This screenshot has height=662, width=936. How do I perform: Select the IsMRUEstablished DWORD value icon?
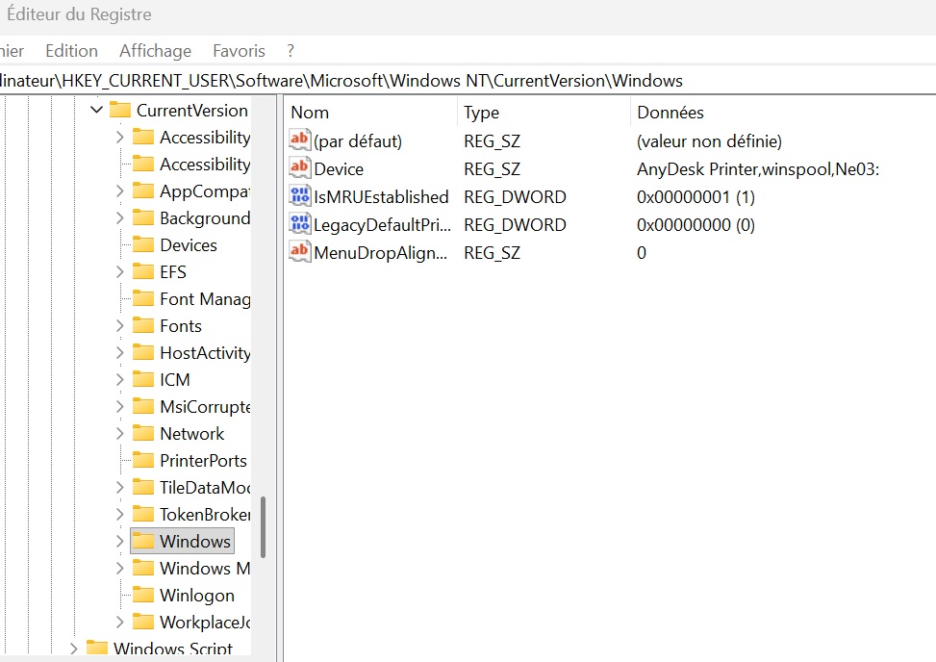(300, 197)
